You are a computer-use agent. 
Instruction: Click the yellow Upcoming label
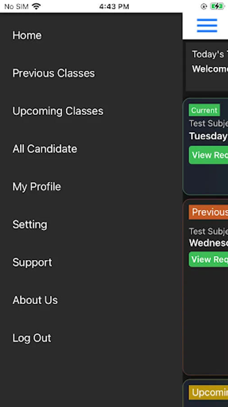coord(208,393)
